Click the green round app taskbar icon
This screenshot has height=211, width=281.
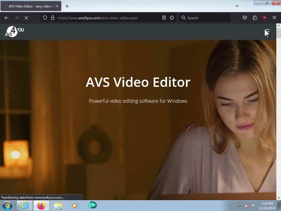point(92,205)
